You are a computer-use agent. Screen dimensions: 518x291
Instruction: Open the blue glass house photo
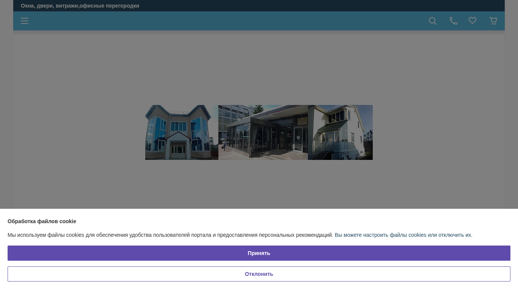pyautogui.click(x=182, y=132)
